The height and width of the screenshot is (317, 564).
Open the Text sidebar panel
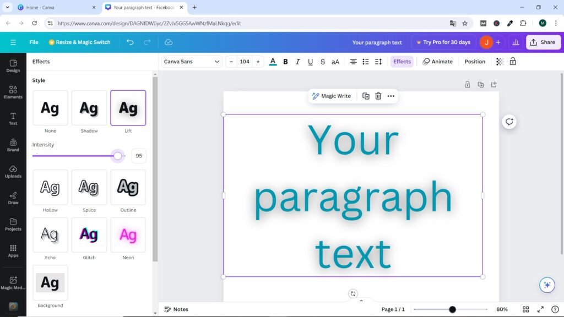coord(13,118)
